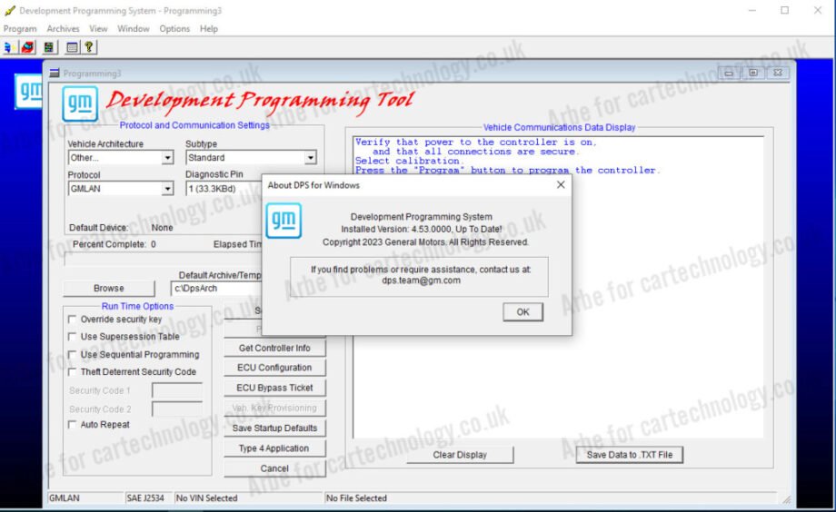Viewport: 836px width, 512px height.
Task: Click SAE J2534 in the status bar
Action: (x=145, y=498)
